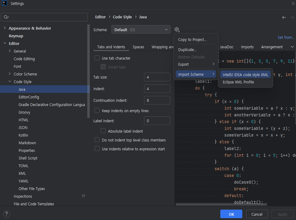Select HTML code style

(23, 120)
